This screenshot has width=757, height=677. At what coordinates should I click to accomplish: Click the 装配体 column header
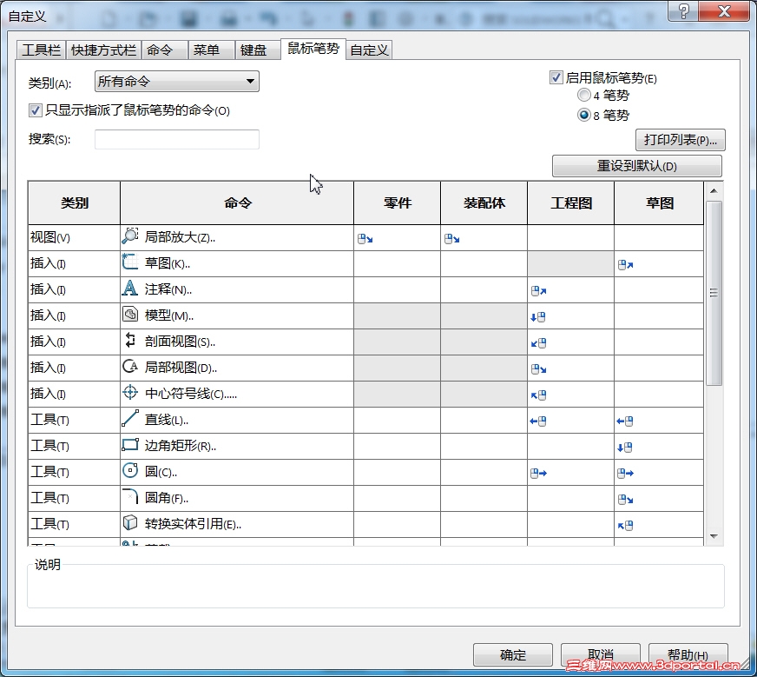(x=484, y=203)
